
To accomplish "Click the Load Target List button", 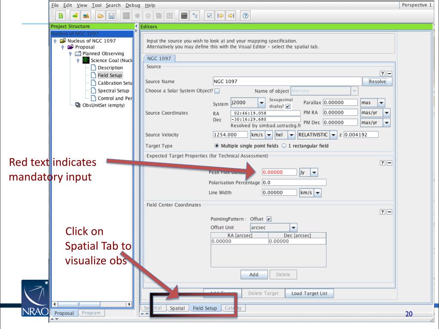I will pos(309,293).
